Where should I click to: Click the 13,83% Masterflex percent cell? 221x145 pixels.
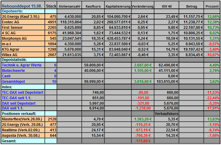point(212,119)
